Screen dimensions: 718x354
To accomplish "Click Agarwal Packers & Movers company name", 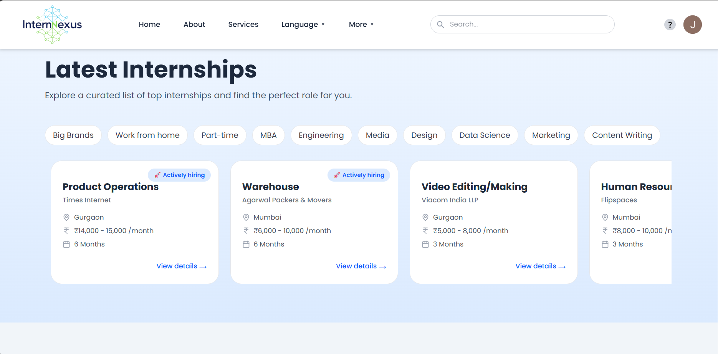I will pos(287,200).
